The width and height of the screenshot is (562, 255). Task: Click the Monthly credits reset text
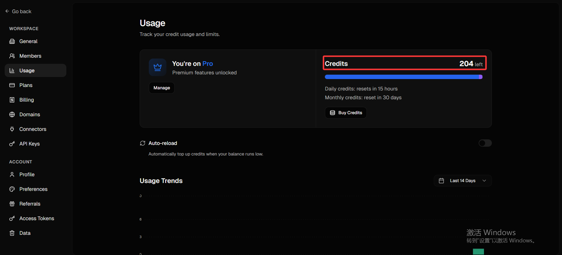pyautogui.click(x=363, y=97)
